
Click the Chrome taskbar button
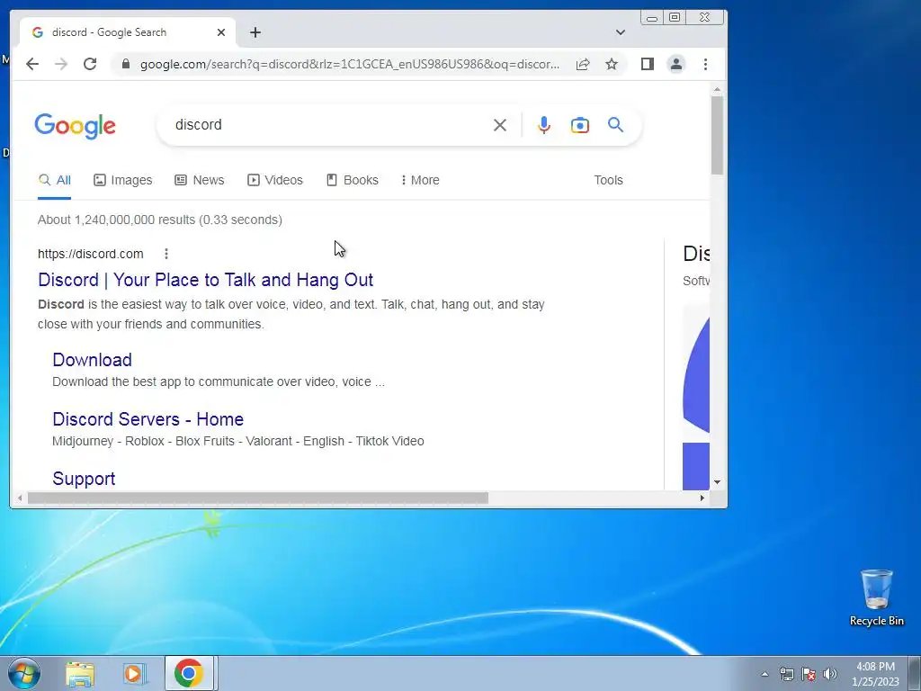189,673
